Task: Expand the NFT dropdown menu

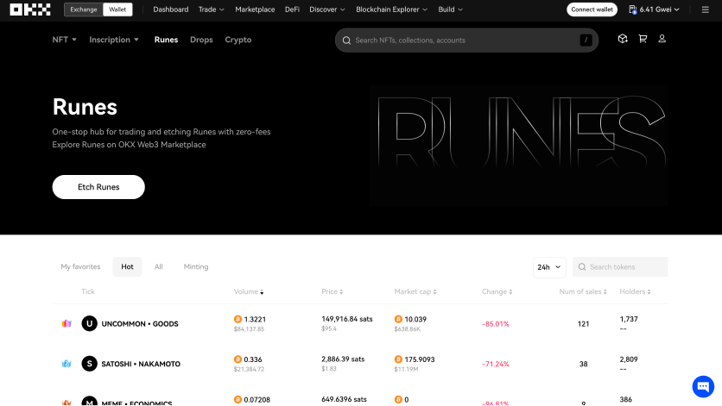Action: coord(64,40)
